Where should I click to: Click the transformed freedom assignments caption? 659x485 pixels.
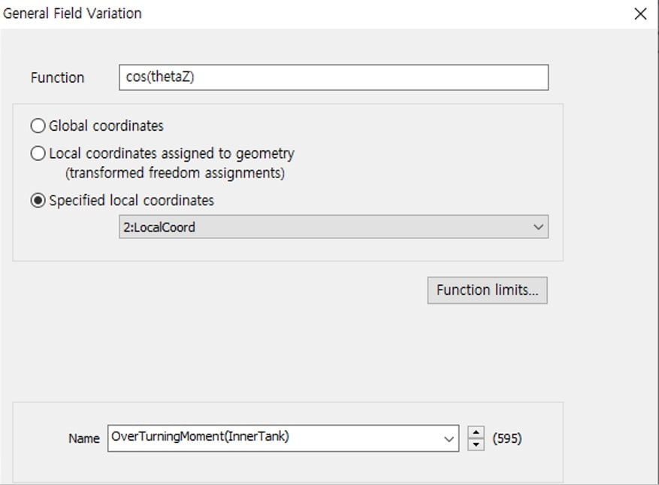point(174,173)
